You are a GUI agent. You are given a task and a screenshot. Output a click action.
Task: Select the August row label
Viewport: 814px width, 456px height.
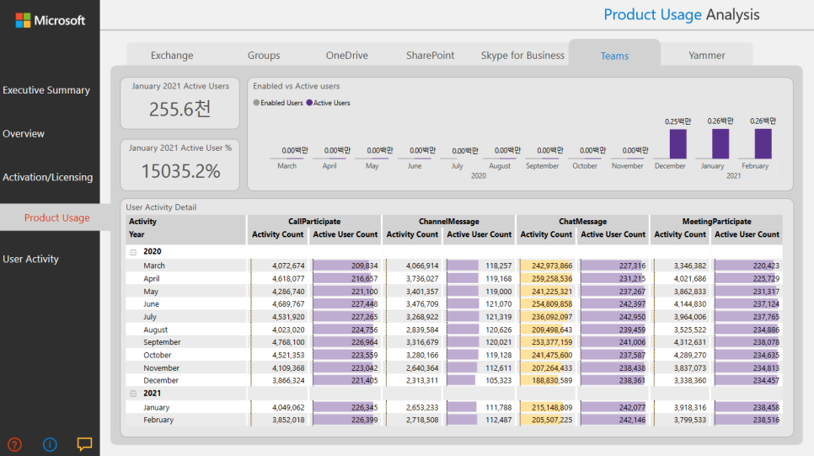(x=155, y=330)
